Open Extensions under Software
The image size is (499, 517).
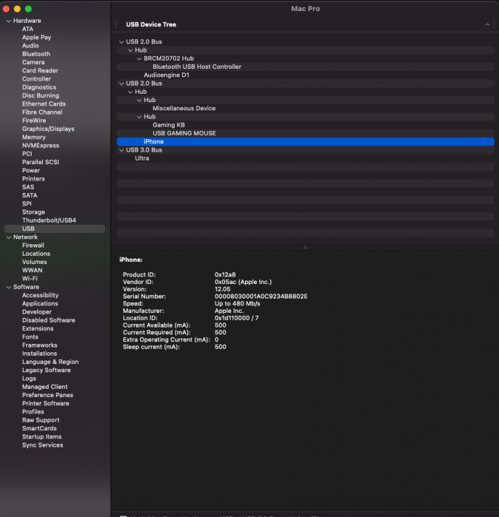(x=38, y=329)
